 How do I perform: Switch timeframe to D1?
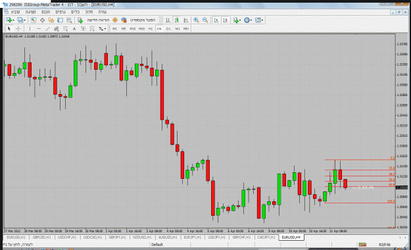(168, 29)
